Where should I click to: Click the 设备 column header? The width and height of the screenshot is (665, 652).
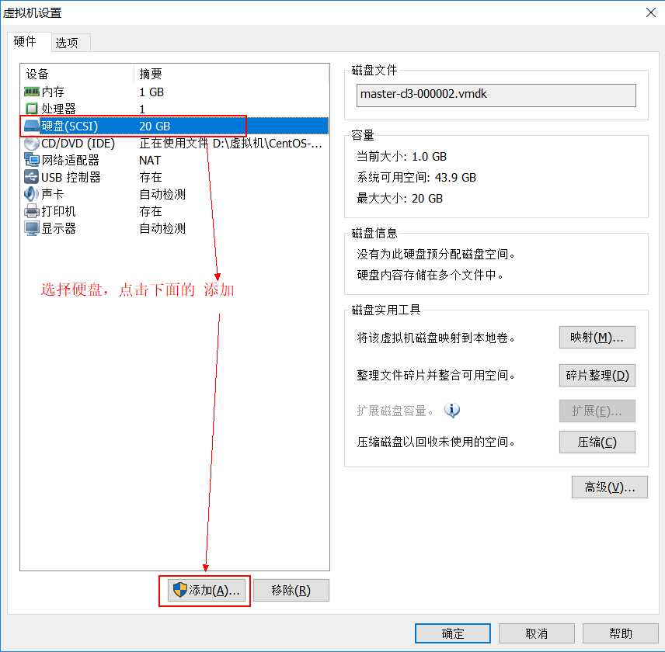pyautogui.click(x=37, y=74)
